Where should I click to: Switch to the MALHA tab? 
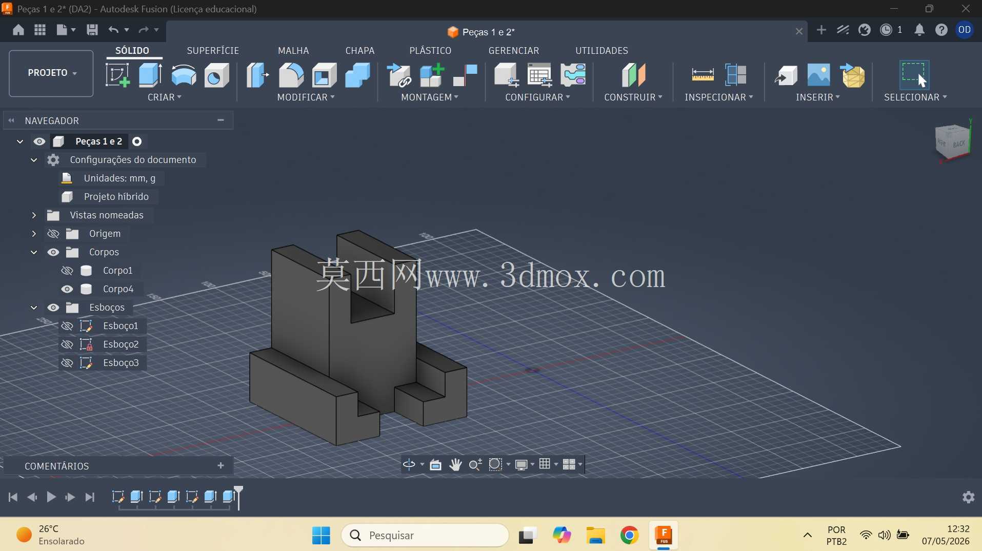coord(293,51)
